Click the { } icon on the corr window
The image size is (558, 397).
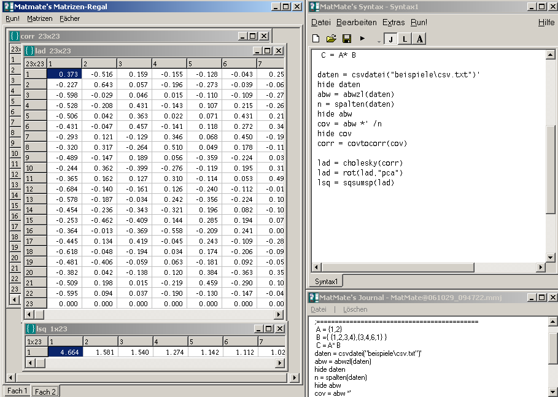tap(14, 36)
